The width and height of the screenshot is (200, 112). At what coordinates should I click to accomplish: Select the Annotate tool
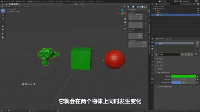3,34
